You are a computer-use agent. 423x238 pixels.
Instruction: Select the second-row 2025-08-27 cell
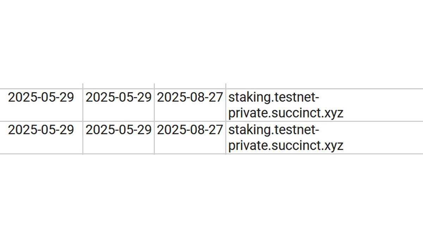[190, 138]
